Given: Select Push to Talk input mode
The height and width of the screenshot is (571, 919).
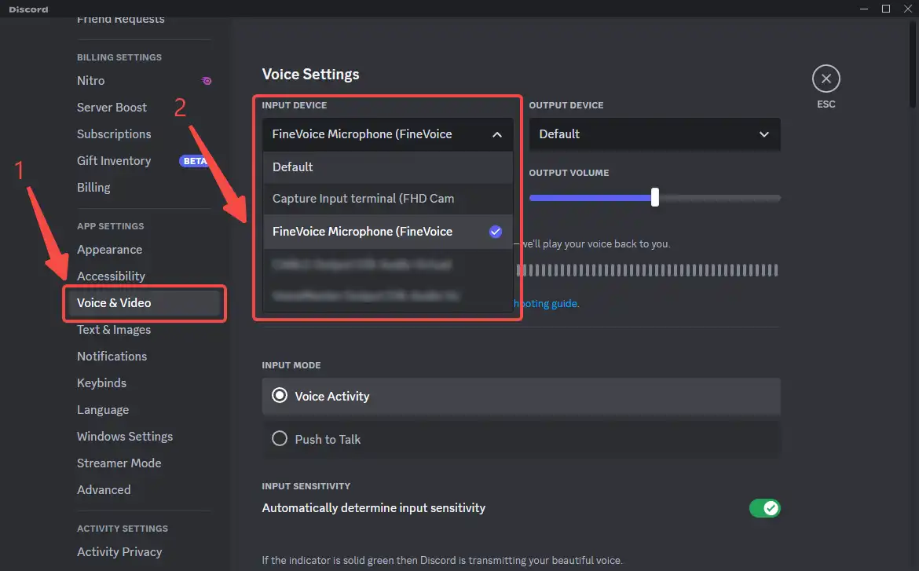Looking at the screenshot, I should (x=521, y=439).
